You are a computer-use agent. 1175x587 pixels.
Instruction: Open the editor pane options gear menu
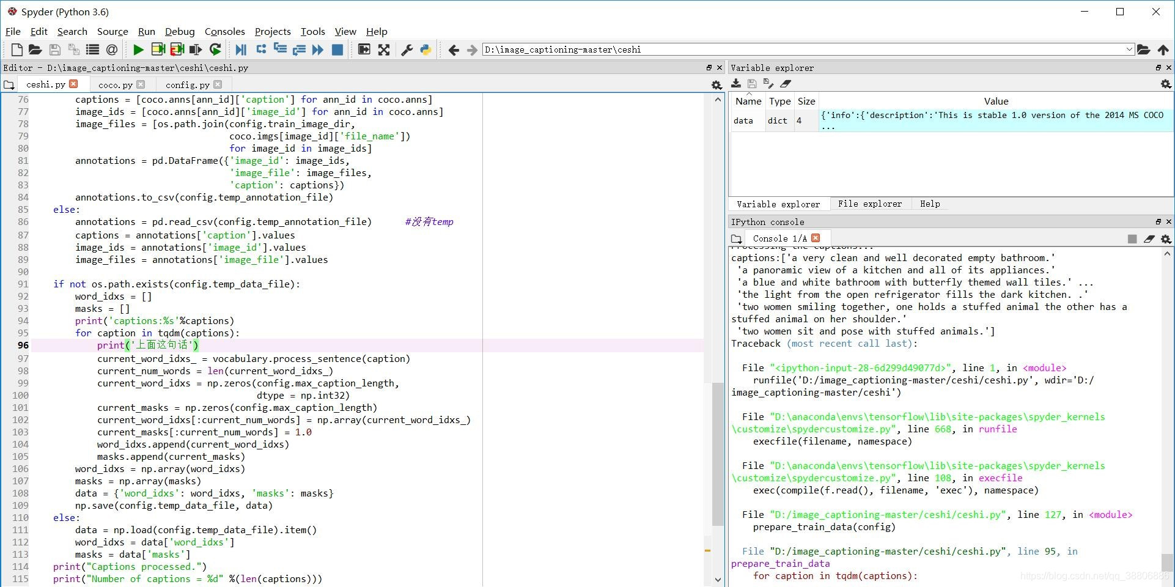[716, 84]
